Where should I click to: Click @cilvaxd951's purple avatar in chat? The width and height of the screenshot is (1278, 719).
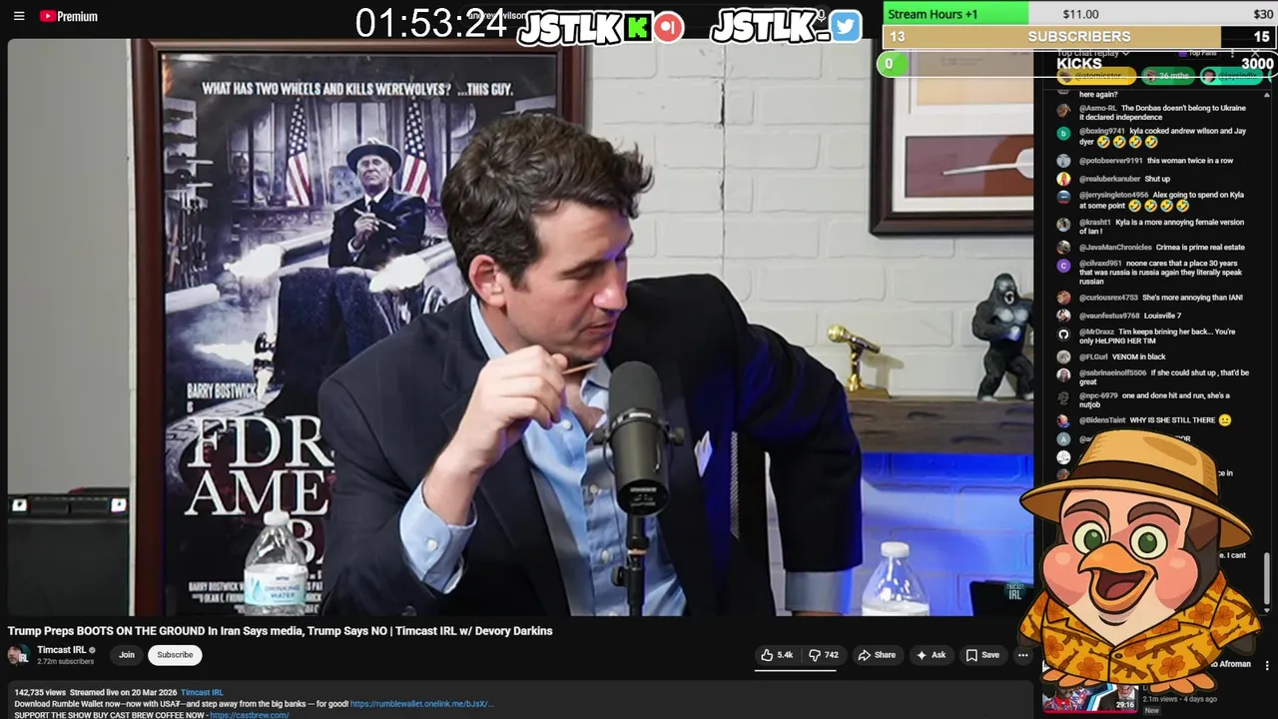click(1063, 266)
